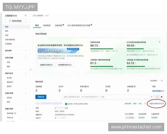This screenshot has width=167, height=134.
Task: Click the 快速释放试用 ECS button
Action: [65, 65]
